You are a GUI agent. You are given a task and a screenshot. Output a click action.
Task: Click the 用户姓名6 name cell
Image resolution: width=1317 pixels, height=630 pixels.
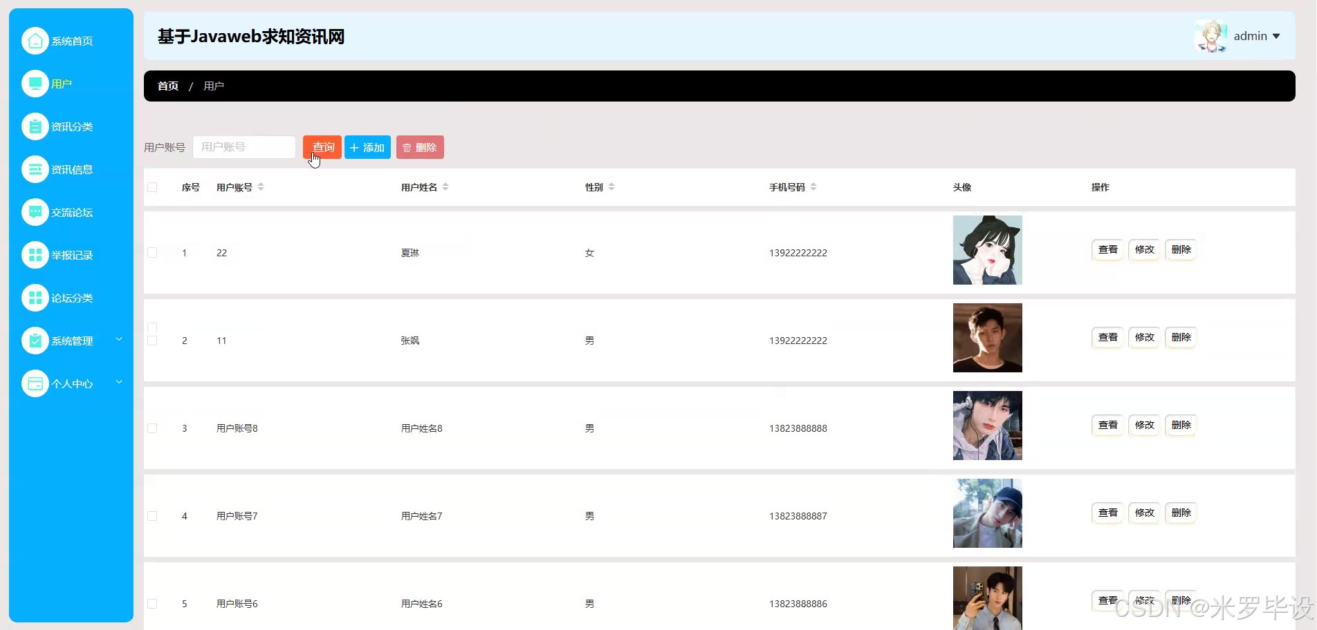click(422, 604)
